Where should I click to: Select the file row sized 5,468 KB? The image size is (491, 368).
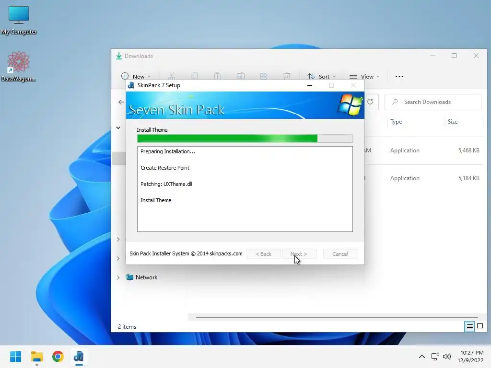pos(424,150)
